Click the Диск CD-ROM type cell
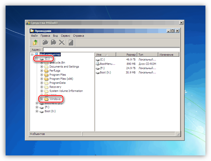 coord(147,64)
